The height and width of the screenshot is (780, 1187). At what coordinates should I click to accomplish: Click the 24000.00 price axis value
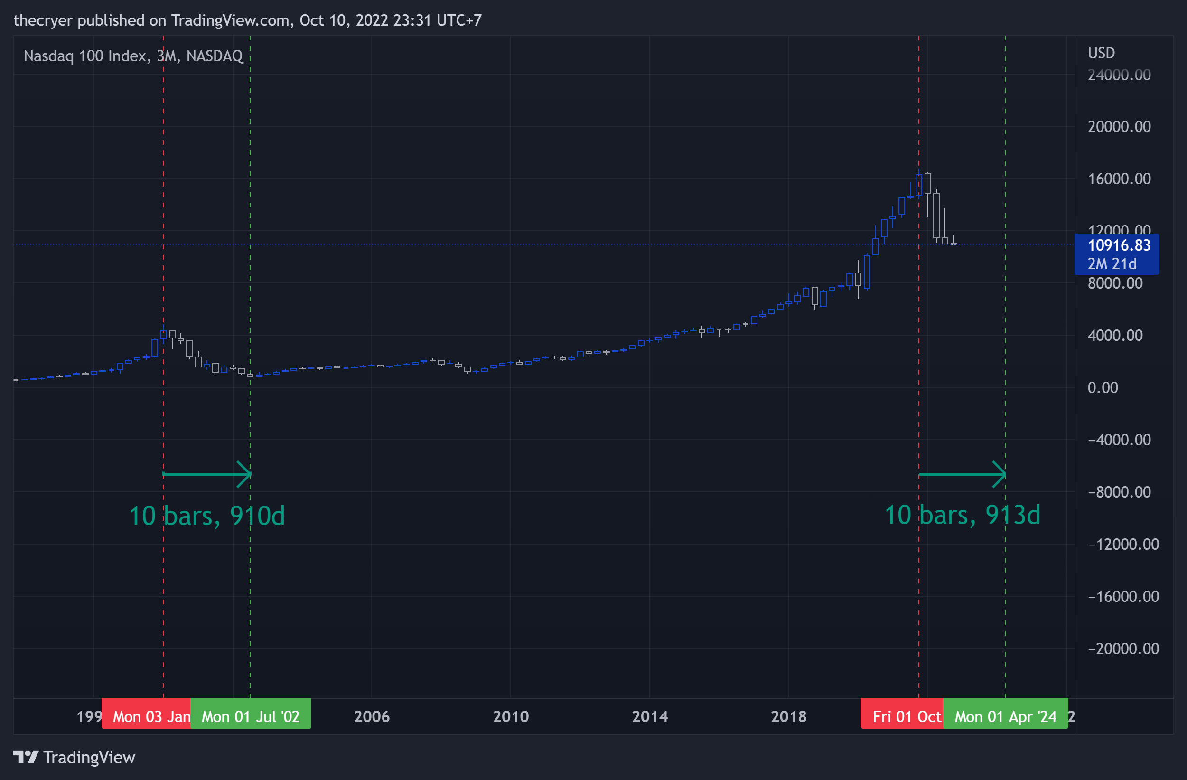1119,75
